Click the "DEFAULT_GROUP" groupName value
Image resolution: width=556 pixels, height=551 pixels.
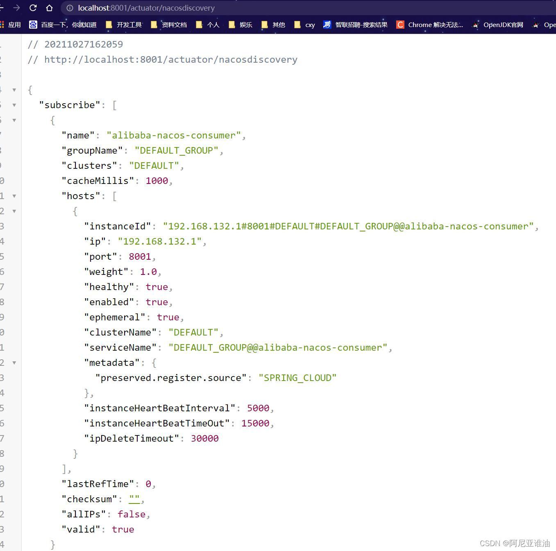tap(177, 150)
